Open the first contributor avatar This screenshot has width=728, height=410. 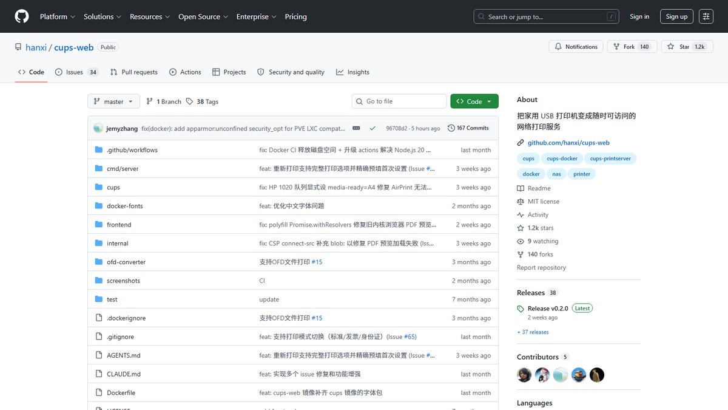pyautogui.click(x=524, y=375)
